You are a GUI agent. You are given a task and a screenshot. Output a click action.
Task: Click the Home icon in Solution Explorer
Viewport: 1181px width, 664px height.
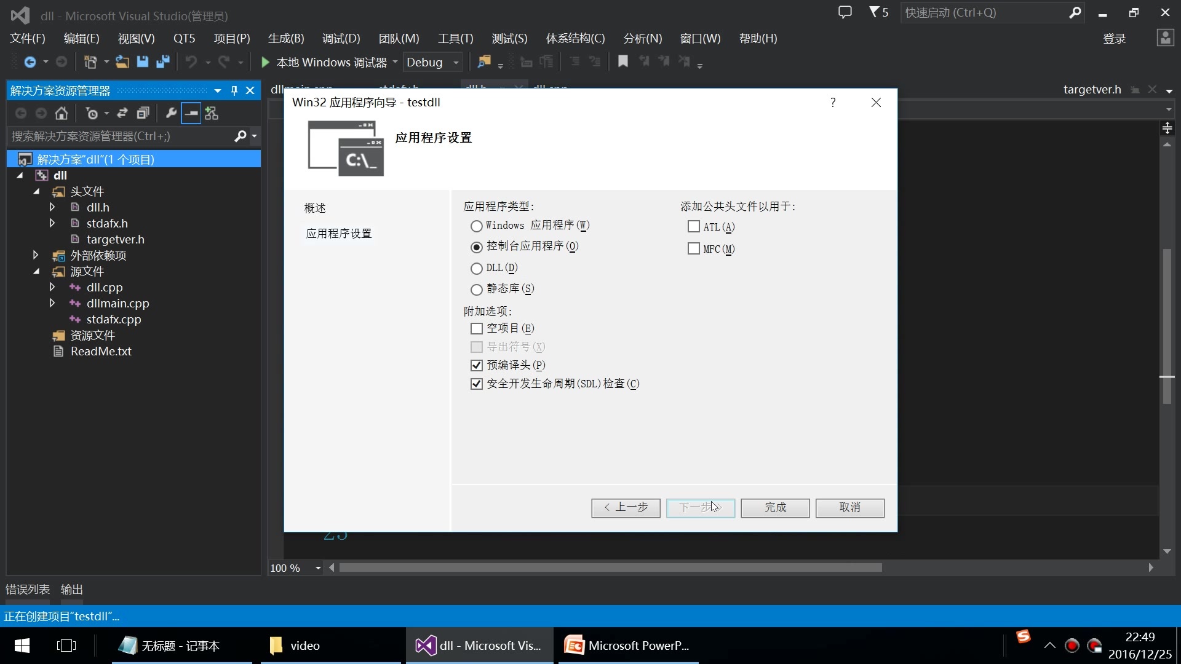coord(62,113)
